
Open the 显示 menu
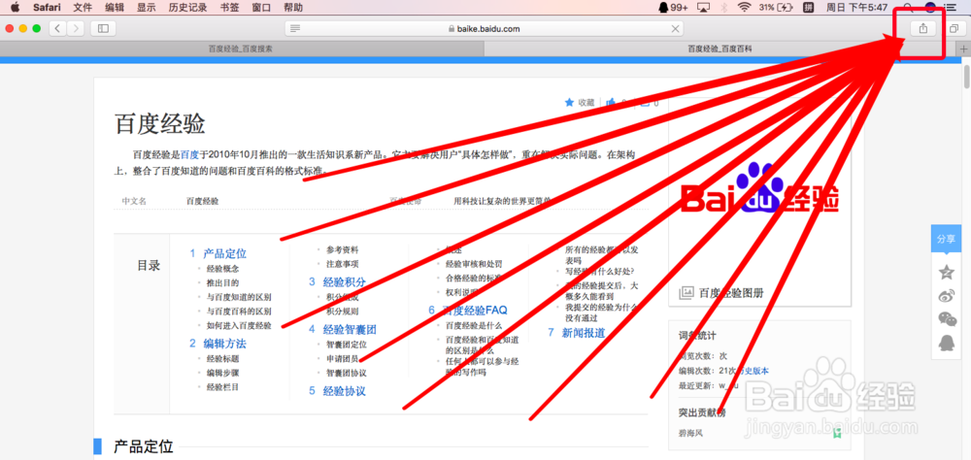point(147,8)
